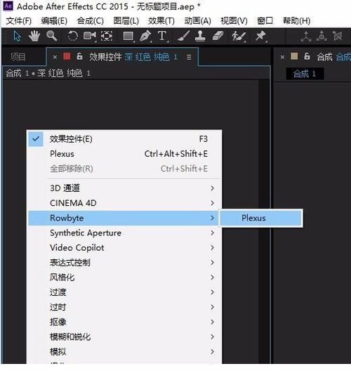Viewport: 351px width, 378px height.
Task: Open the 合成(C) menu
Action: (x=91, y=21)
